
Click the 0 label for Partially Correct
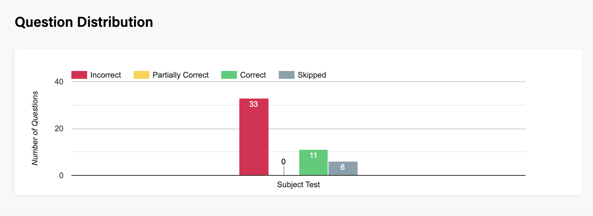[283, 162]
